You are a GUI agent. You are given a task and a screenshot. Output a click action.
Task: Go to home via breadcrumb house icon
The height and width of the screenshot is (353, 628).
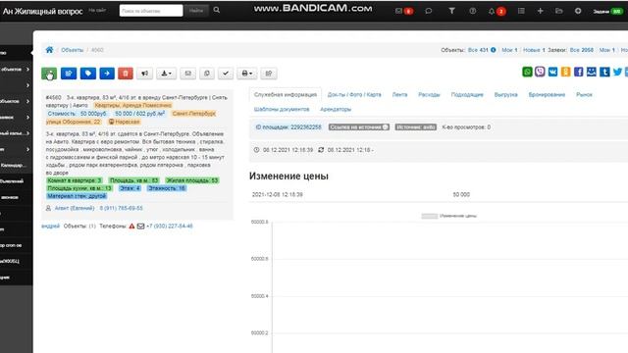[x=49, y=50]
